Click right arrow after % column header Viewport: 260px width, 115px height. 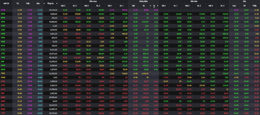point(158,6)
